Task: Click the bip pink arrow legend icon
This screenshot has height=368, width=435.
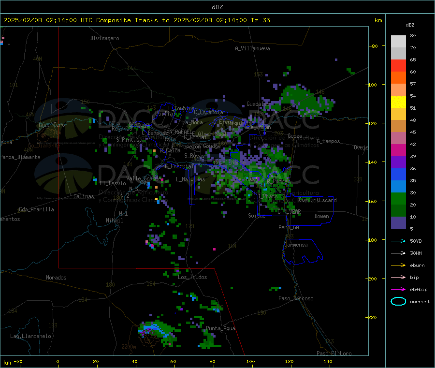Action: tap(398, 277)
